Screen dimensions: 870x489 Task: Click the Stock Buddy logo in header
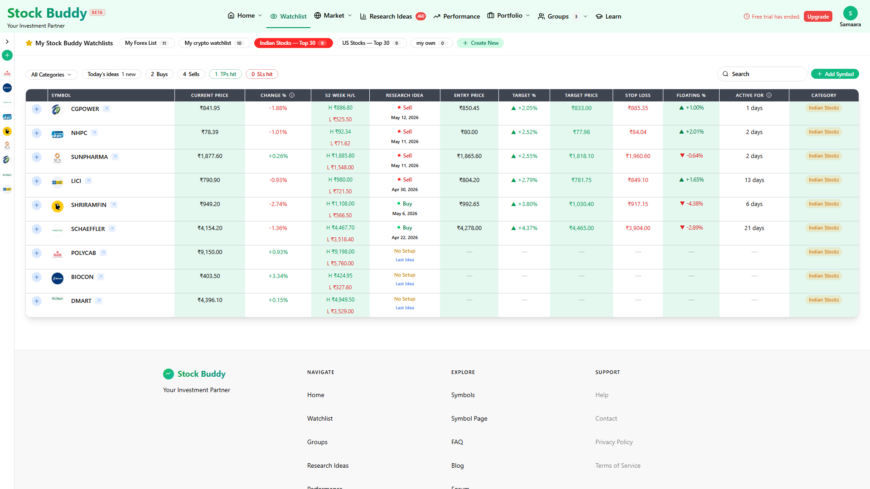(x=47, y=14)
